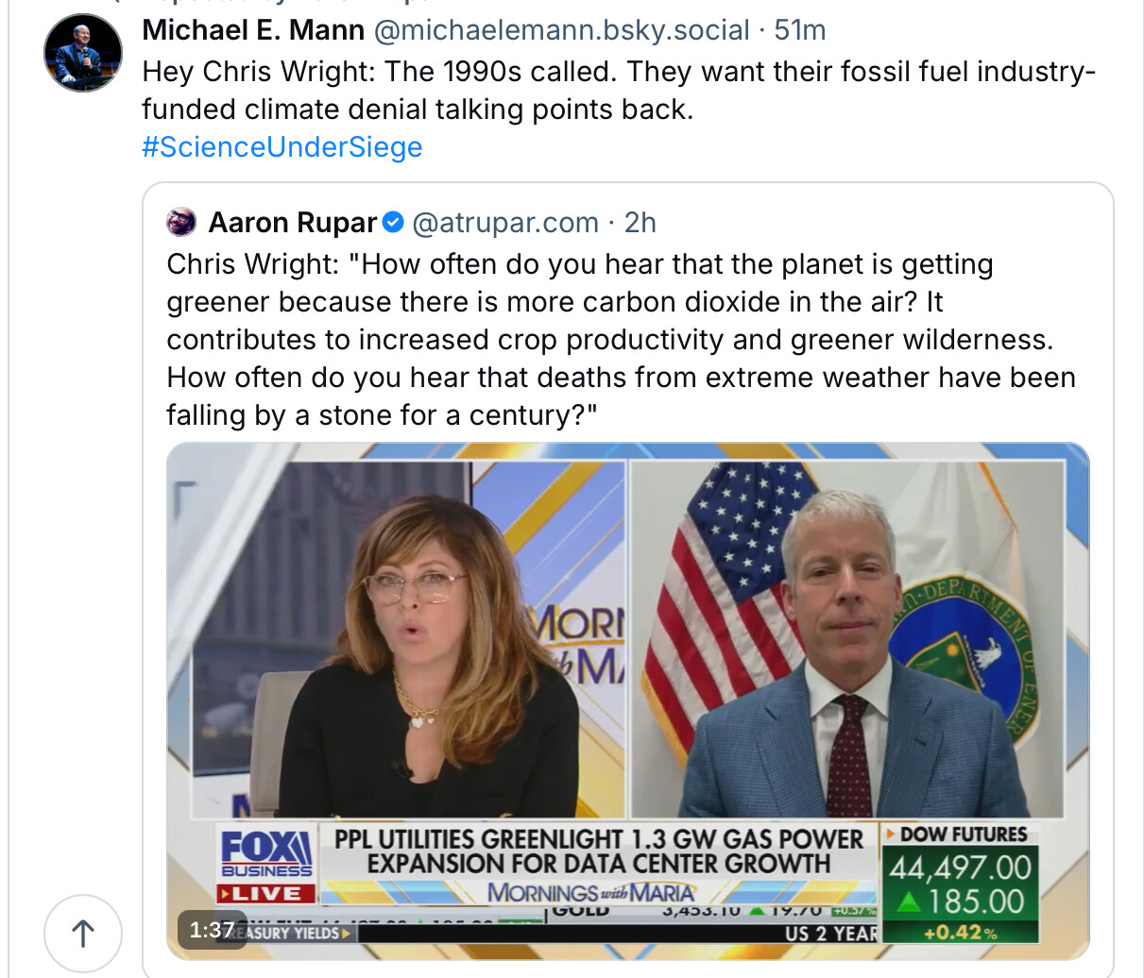
Task: Open the 51m post timestamp
Action: point(800,30)
